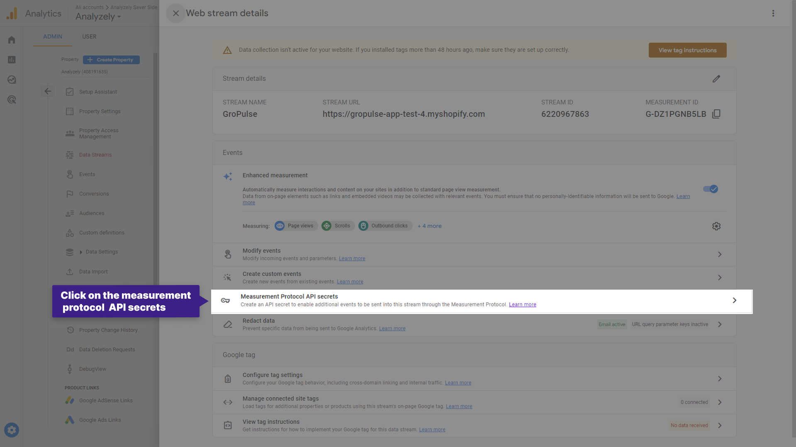The image size is (796, 447).
Task: Open Advertising sidebar icon
Action: [x=12, y=99]
